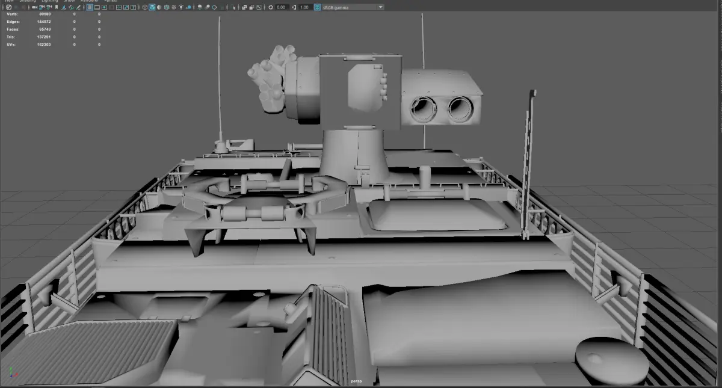Open the sRGB gamma view transform dropdown
Viewport: 722px width, 388px height.
click(x=353, y=7)
